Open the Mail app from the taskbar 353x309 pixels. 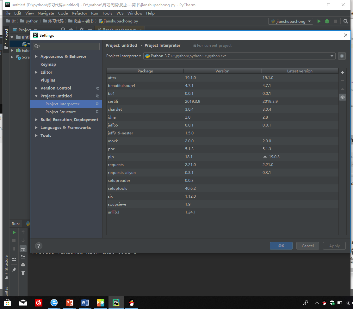pyautogui.click(x=23, y=303)
